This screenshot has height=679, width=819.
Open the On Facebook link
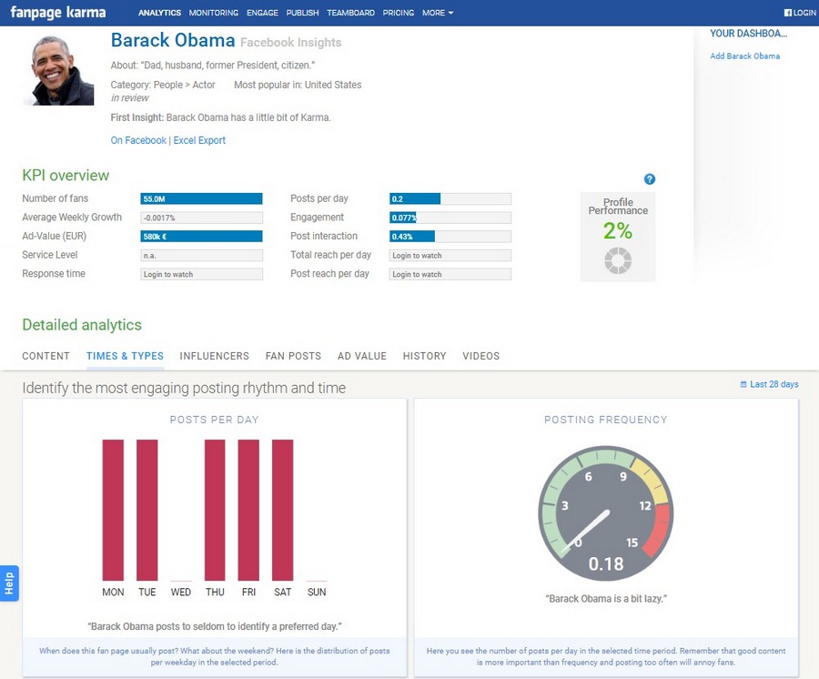138,140
